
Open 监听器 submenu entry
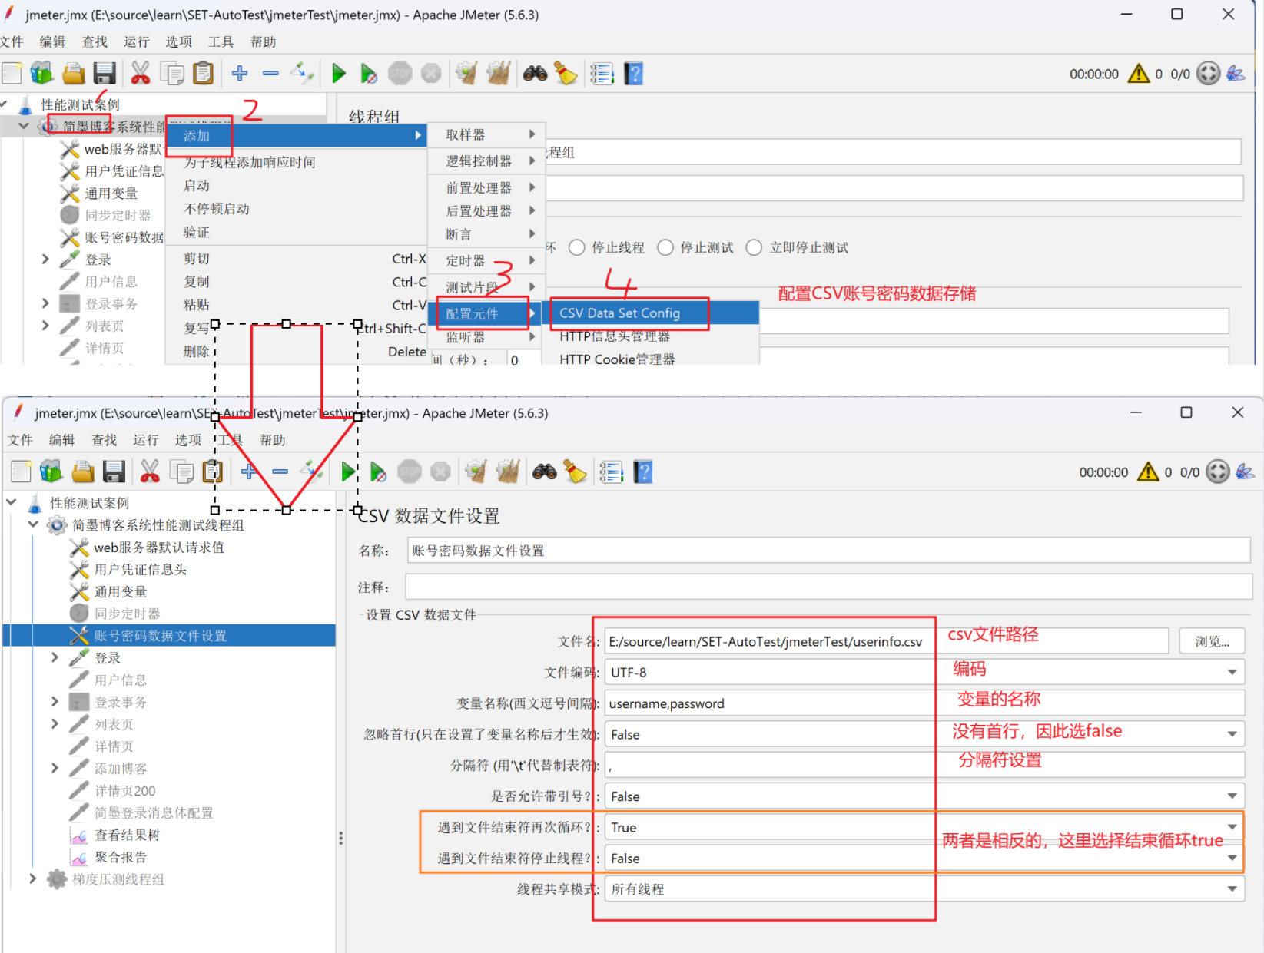pos(486,337)
